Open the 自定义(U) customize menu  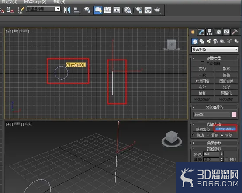click(10, 2)
